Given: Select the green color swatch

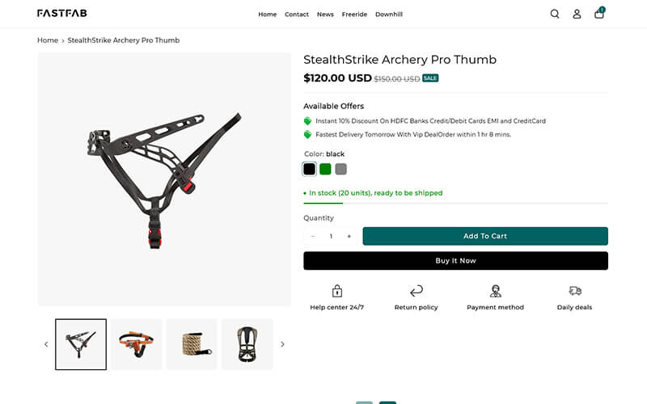Looking at the screenshot, I should click(325, 169).
